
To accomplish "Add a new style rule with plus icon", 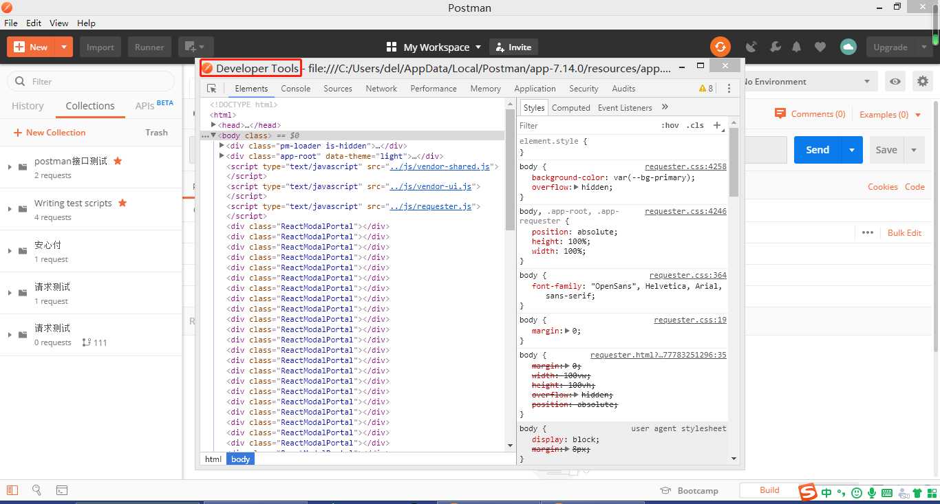I will tap(717, 125).
